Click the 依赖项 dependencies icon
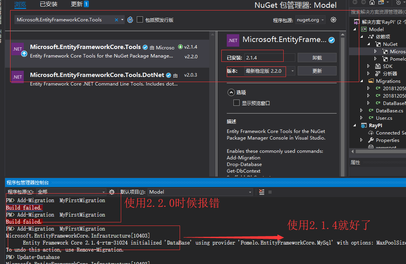 [371, 37]
